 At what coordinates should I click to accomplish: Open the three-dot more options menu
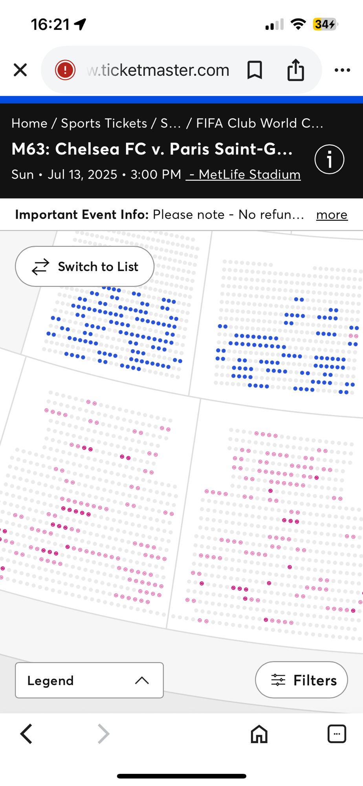click(342, 70)
